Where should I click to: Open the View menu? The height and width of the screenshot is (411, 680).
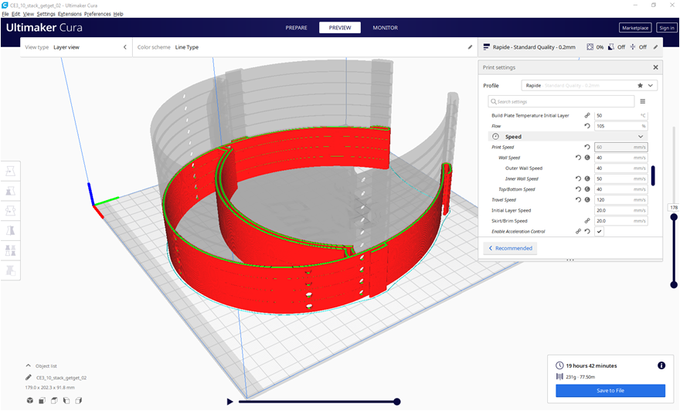tap(28, 14)
